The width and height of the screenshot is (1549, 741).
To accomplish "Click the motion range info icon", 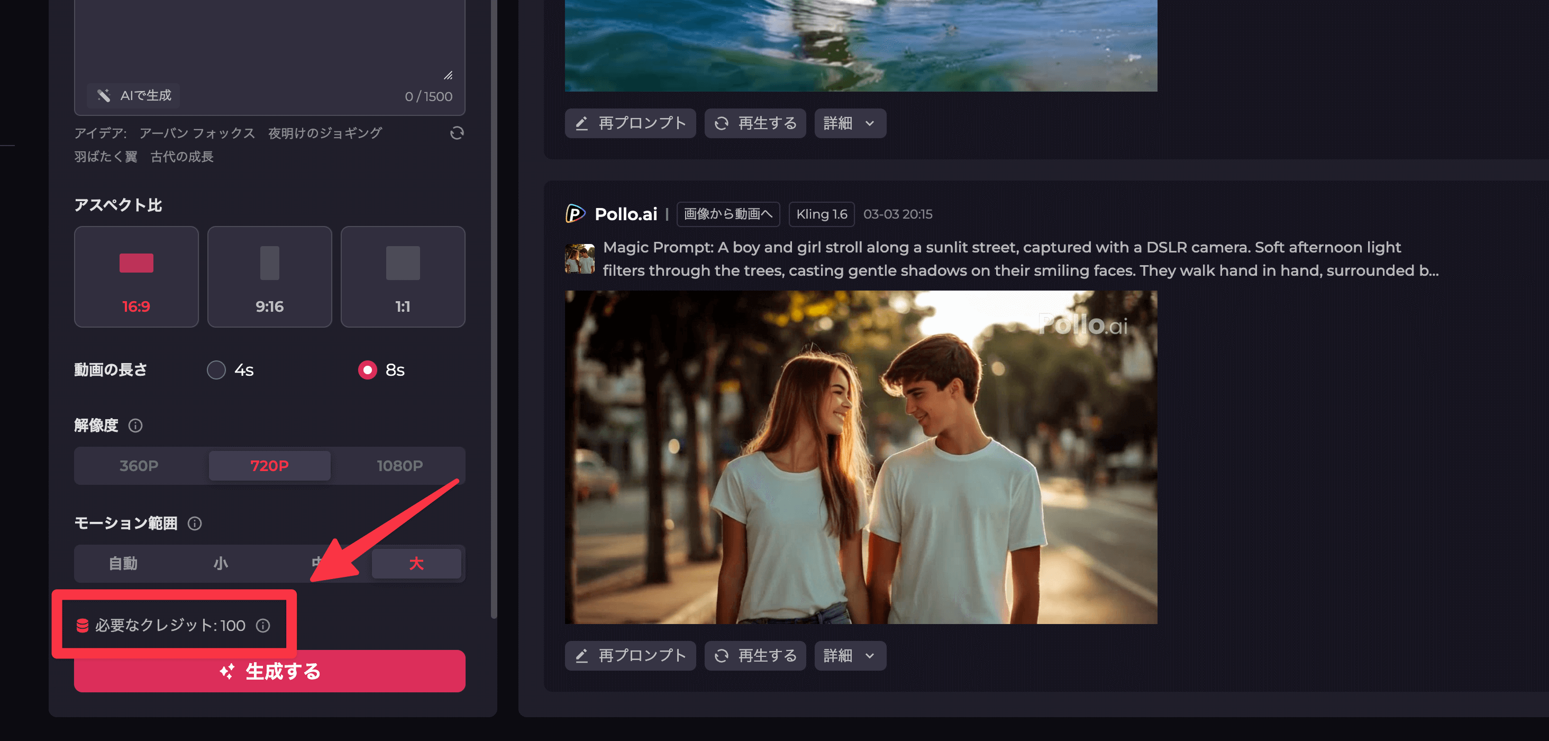I will [x=194, y=523].
